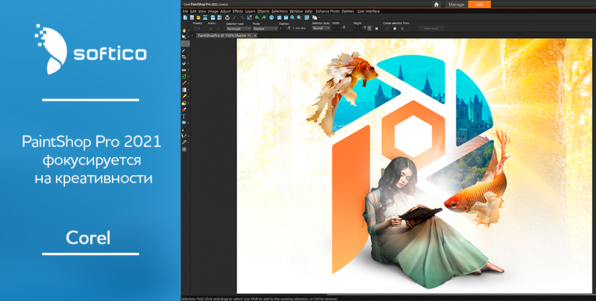
Task: Open the Effects menu
Action: (x=238, y=11)
